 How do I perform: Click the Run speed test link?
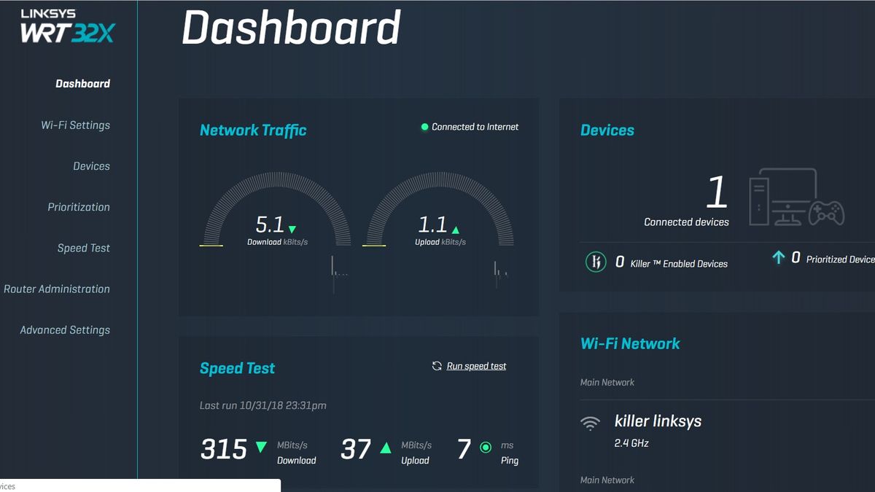click(475, 366)
